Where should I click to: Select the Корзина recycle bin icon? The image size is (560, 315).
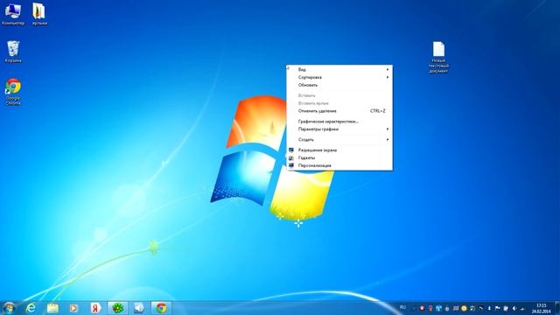(x=13, y=52)
